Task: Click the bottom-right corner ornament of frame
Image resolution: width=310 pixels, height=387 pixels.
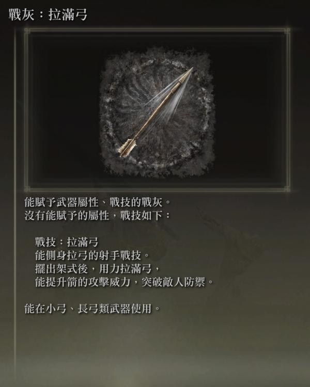Action: click(x=287, y=189)
